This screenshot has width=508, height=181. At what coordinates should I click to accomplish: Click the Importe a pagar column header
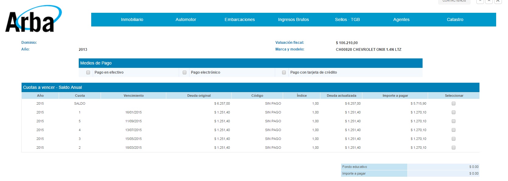(x=395, y=96)
